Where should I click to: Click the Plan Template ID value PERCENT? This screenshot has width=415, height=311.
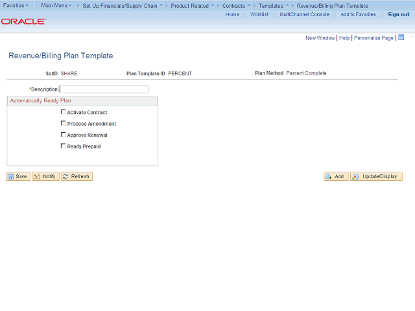180,73
